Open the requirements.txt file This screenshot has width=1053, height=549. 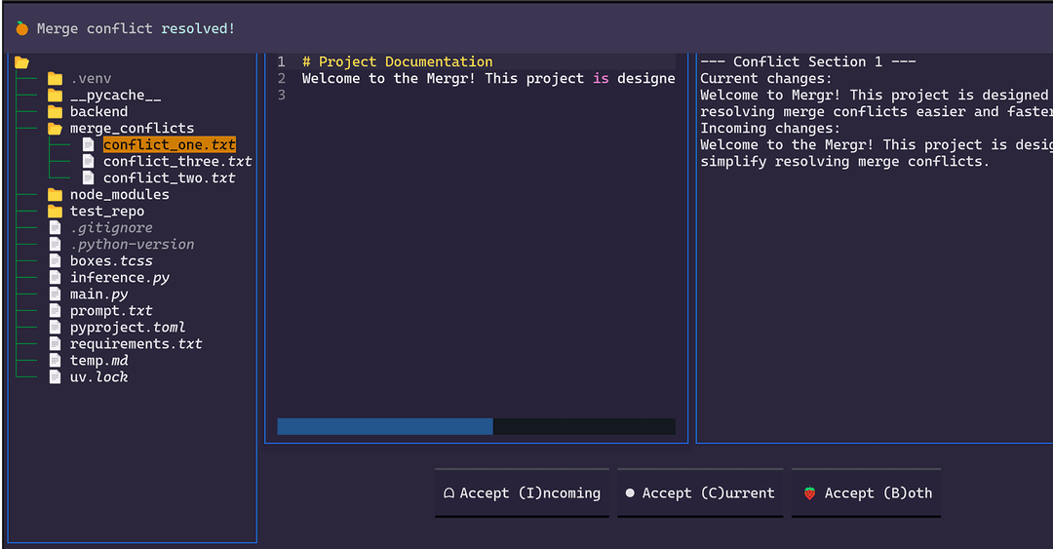tap(136, 344)
